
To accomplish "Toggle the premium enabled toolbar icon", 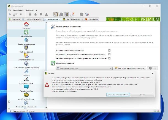I will (67, 14).
